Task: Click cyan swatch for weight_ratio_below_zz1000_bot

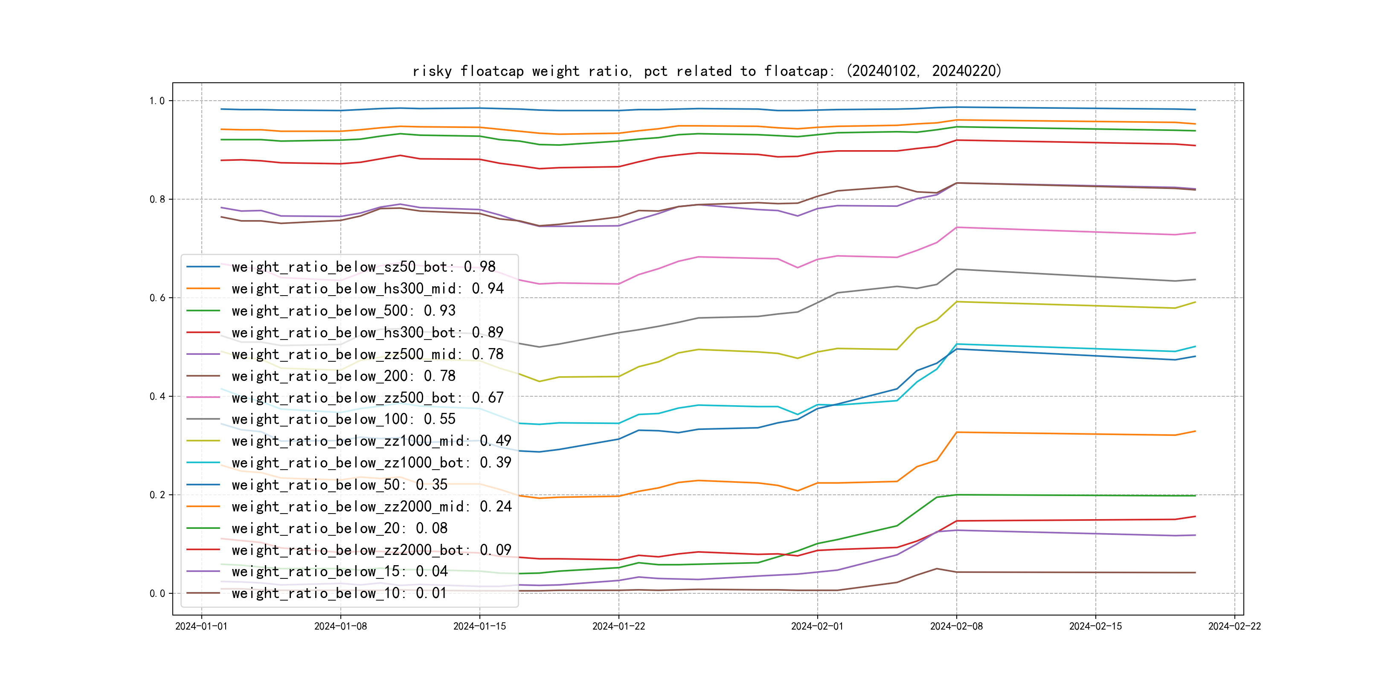Action: [203, 462]
